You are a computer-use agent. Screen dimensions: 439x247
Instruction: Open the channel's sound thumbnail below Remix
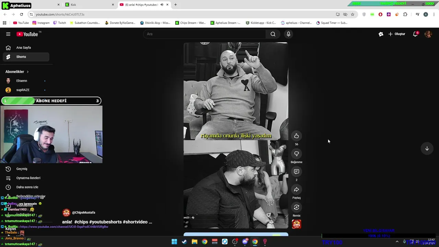[x=297, y=224]
